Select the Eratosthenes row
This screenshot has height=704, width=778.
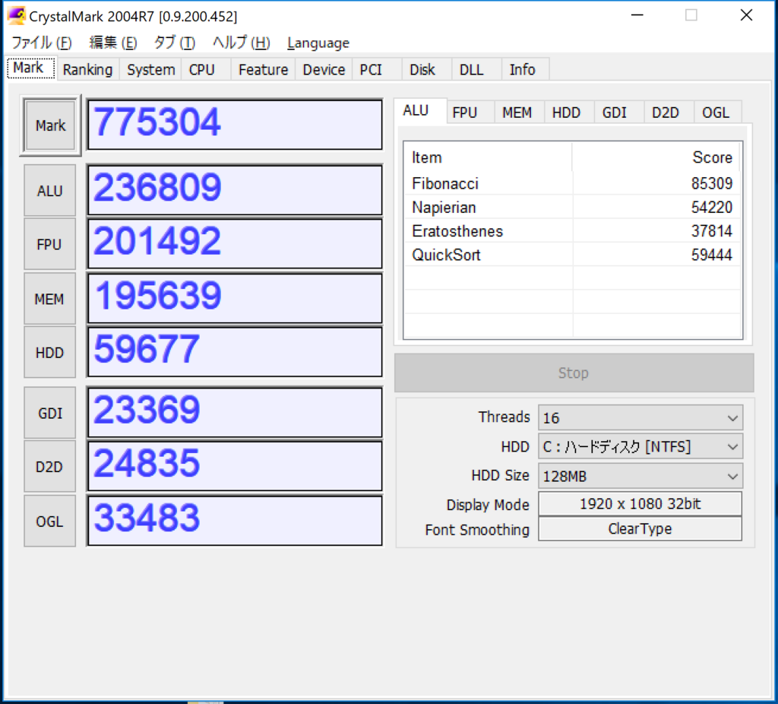pyautogui.click(x=573, y=231)
